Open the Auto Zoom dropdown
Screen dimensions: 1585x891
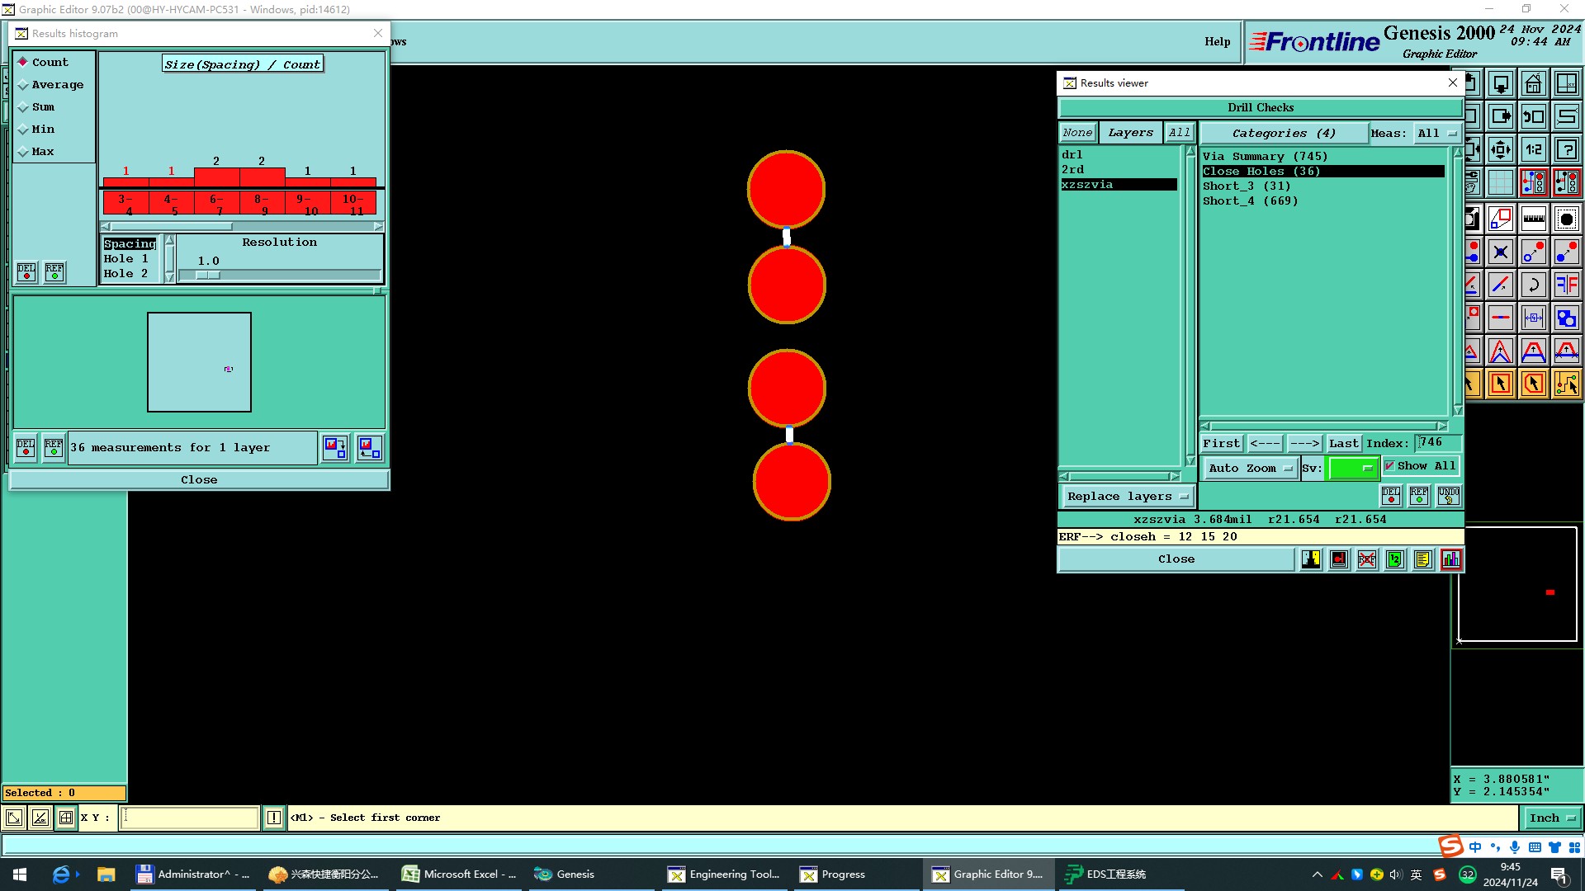(x=1250, y=468)
